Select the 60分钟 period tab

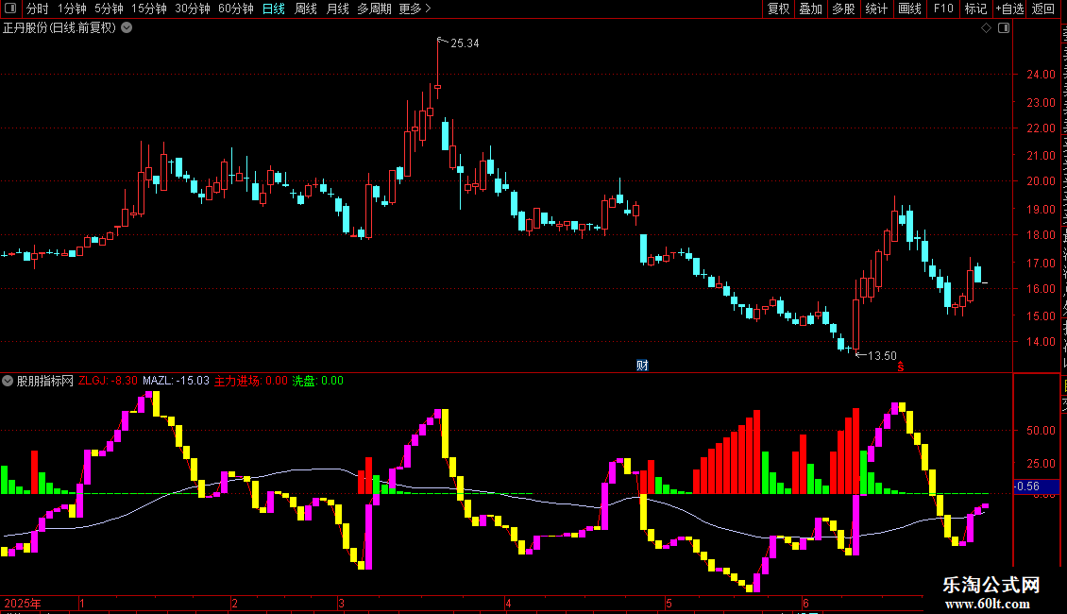click(x=236, y=9)
